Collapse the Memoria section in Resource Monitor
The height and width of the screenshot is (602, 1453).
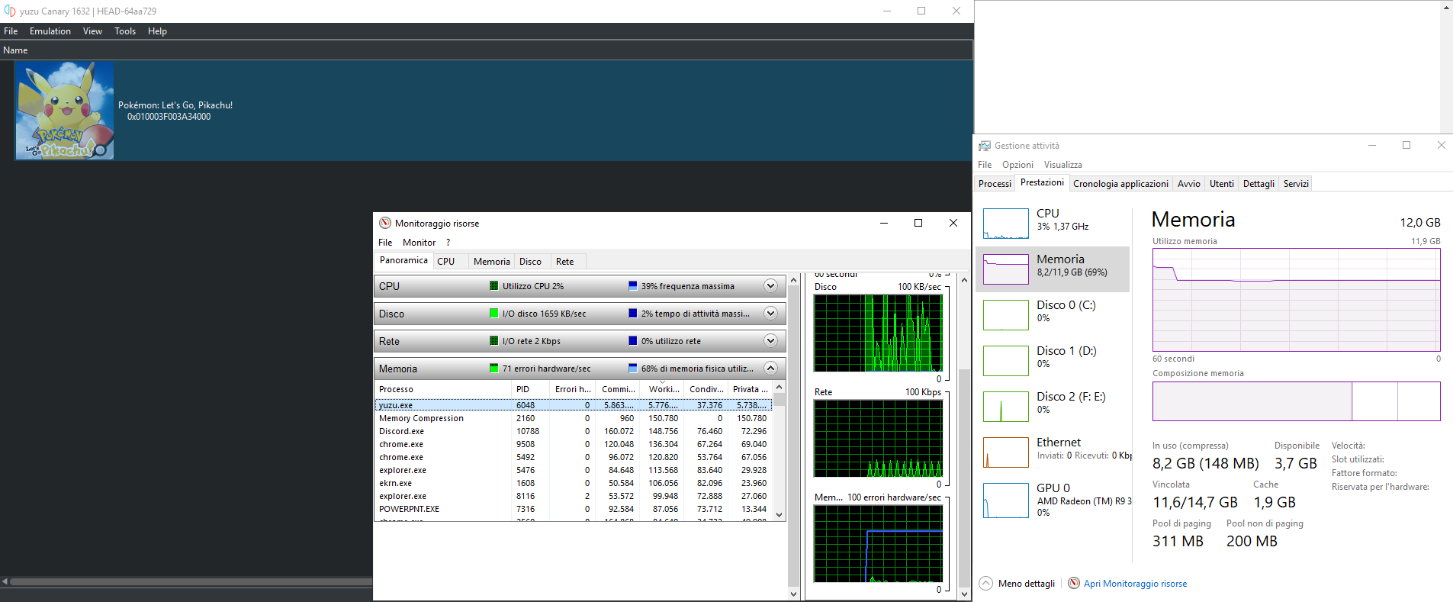770,368
